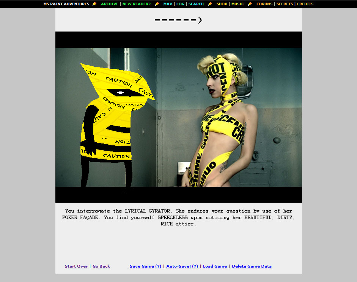Image resolution: width=357 pixels, height=282 pixels.
Task: Click the Start Over link
Action: pyautogui.click(x=76, y=266)
